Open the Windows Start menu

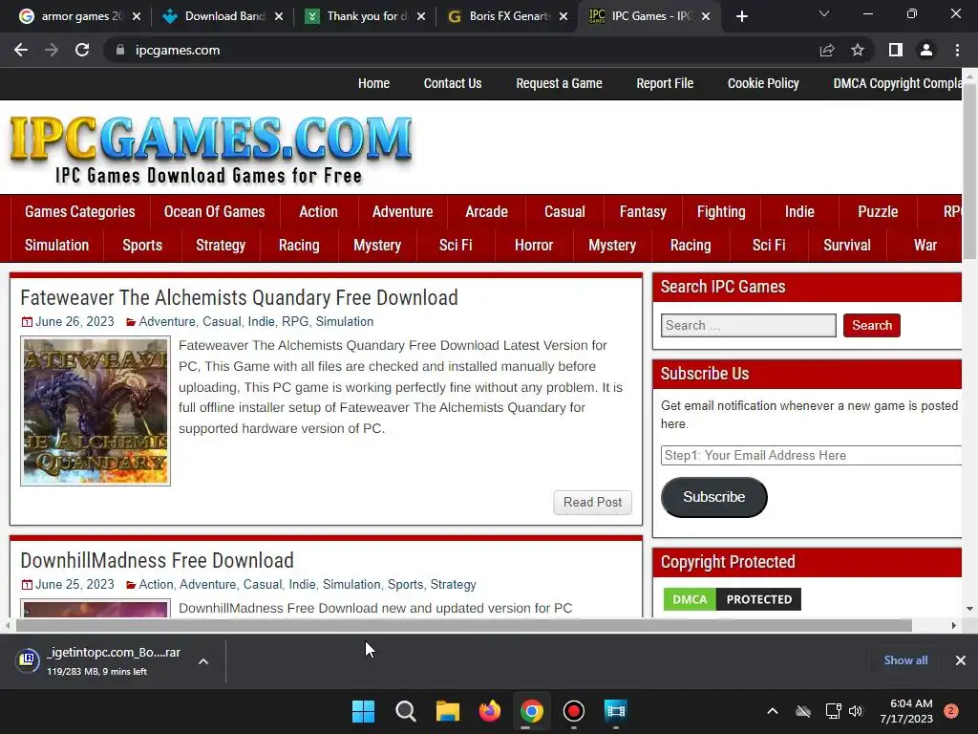(x=363, y=711)
